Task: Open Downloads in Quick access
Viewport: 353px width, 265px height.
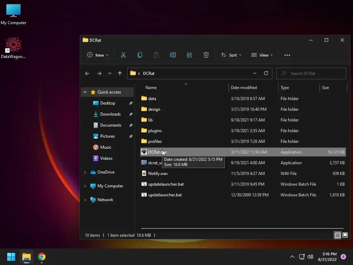Action: tap(110, 114)
